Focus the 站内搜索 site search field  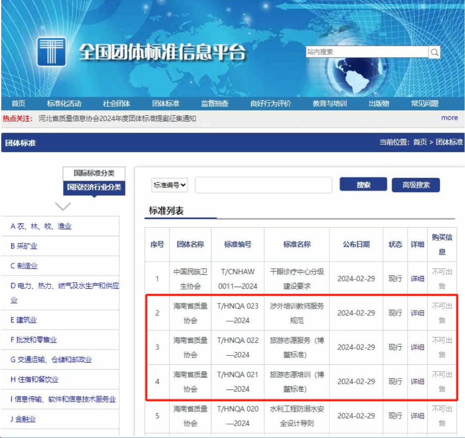coord(367,52)
